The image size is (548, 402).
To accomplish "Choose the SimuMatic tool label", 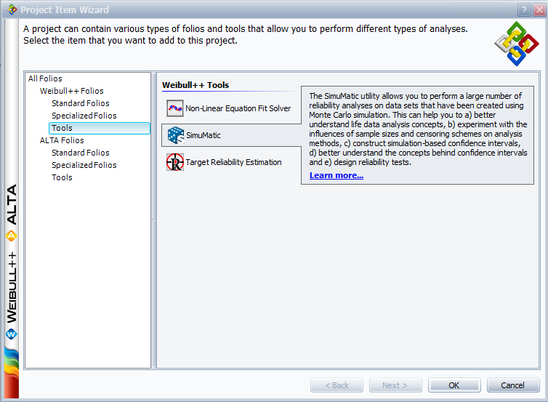I will point(204,135).
